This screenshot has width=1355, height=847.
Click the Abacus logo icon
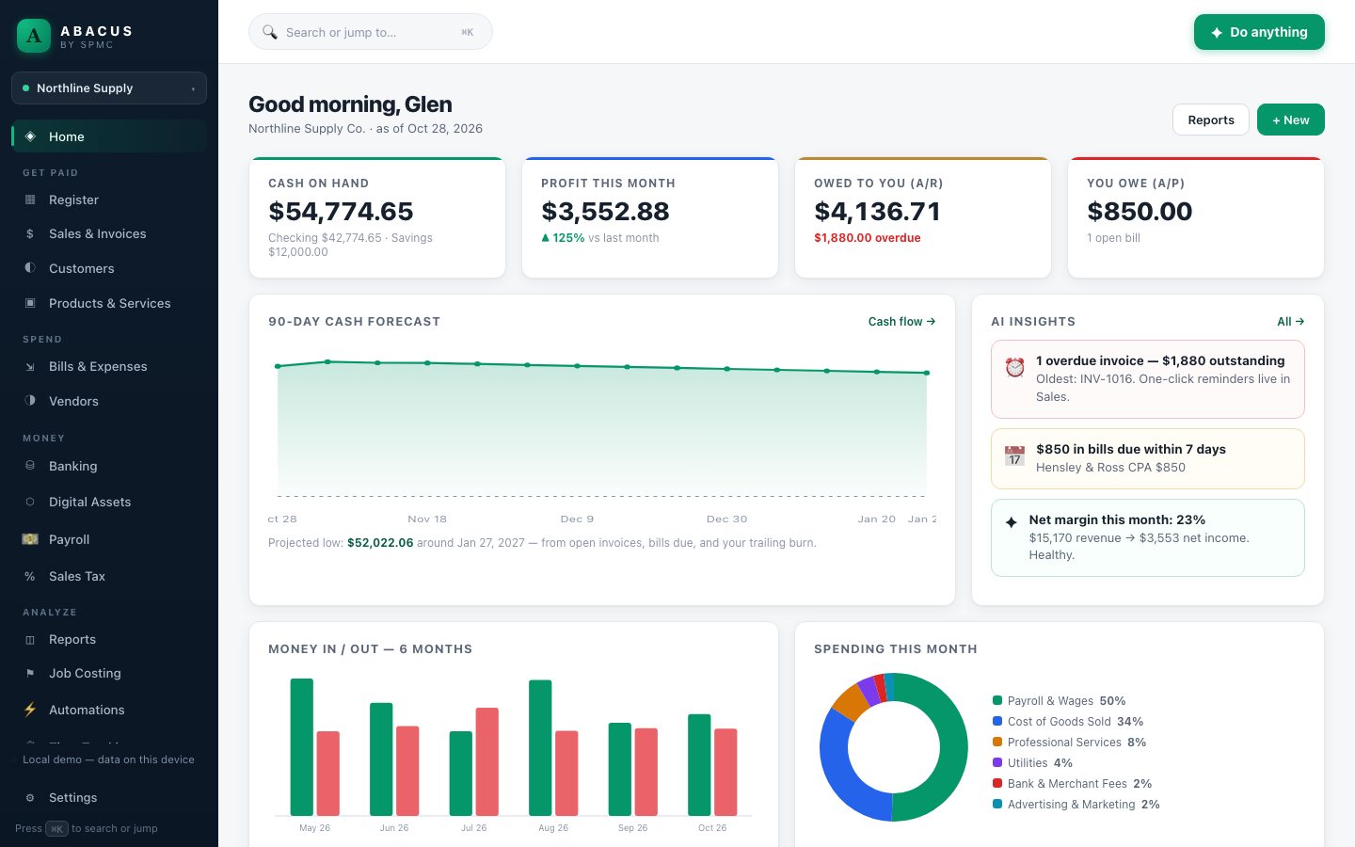point(34,36)
